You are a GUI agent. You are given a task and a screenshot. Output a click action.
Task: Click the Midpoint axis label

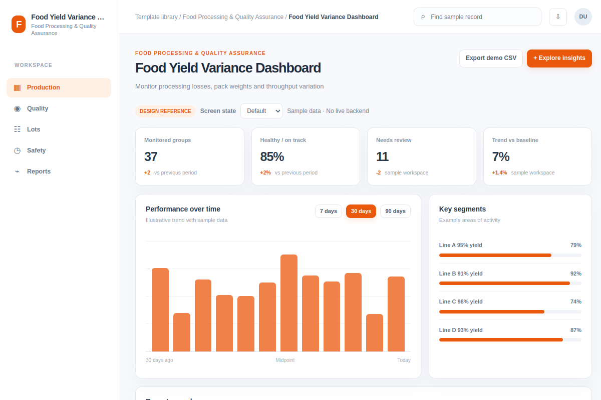(285, 360)
